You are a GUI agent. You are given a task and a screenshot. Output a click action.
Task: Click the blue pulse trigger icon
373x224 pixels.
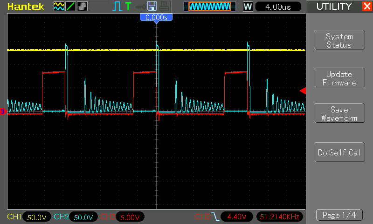coord(117,7)
